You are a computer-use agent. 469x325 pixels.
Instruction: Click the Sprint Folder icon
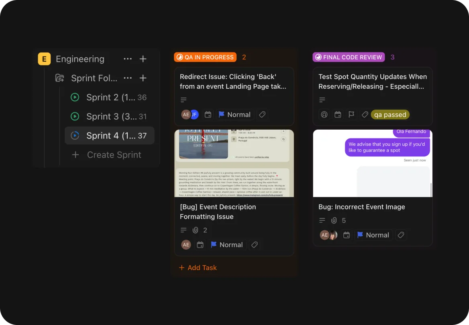point(60,78)
